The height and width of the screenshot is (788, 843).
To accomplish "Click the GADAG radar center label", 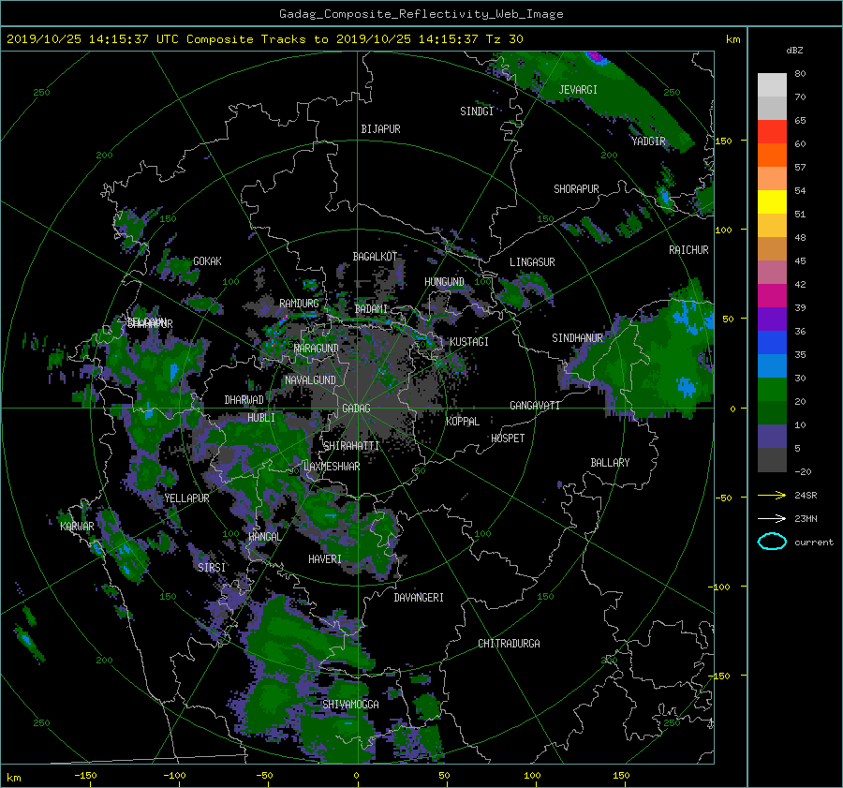I will [356, 409].
